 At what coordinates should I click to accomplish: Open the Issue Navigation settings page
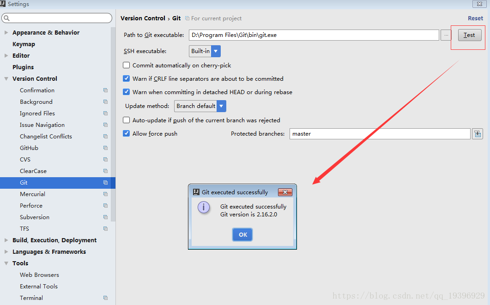tap(42, 125)
